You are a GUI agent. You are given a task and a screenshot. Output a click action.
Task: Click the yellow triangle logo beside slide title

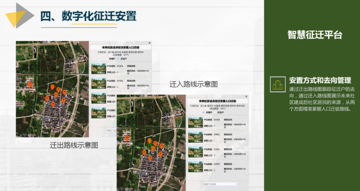(18, 15)
